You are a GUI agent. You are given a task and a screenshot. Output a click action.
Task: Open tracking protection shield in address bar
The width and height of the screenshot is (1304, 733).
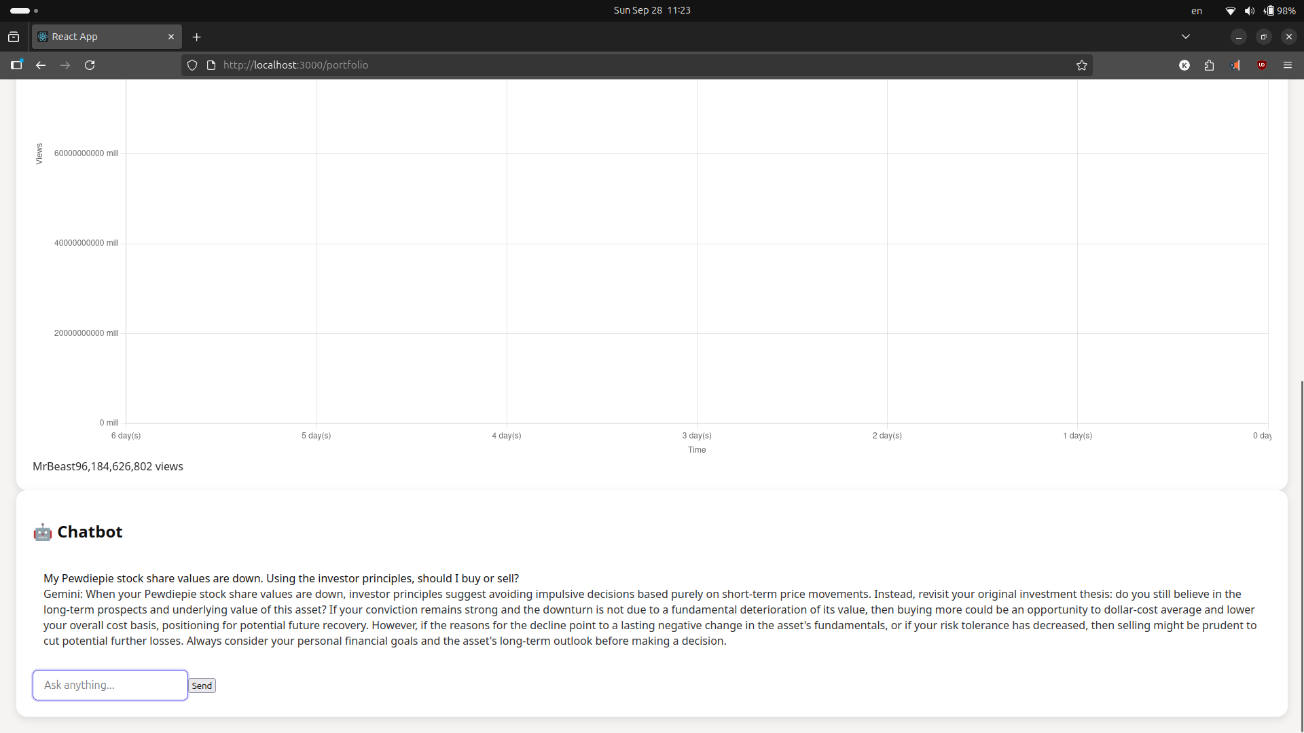192,65
